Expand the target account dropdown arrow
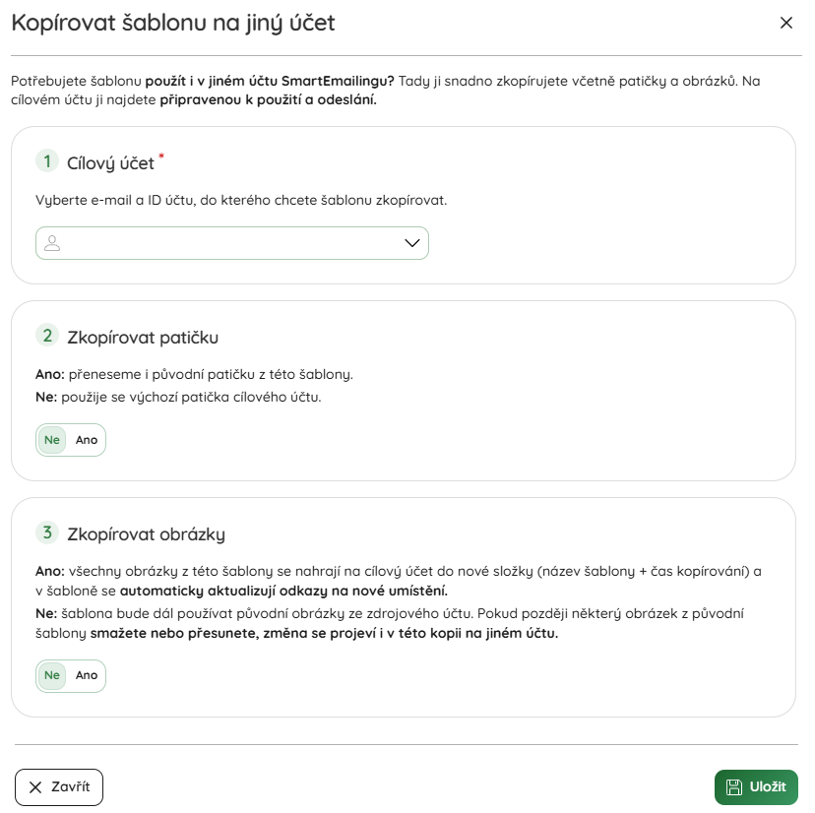 click(x=412, y=243)
